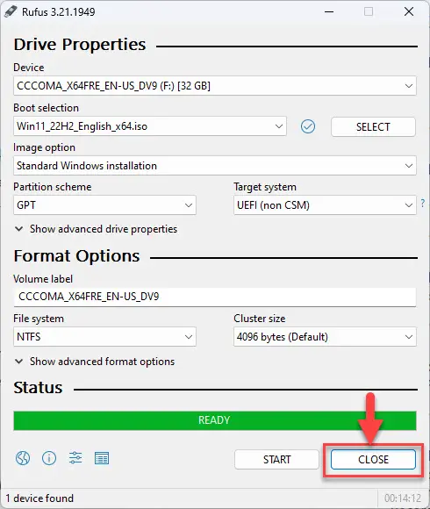Open the Partition scheme GPT dropdown
430x509 pixels.
coord(104,205)
